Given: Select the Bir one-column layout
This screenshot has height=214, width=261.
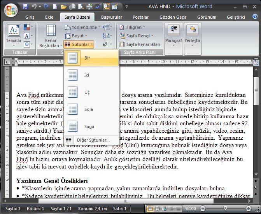Looking at the screenshot, I should 91,58.
